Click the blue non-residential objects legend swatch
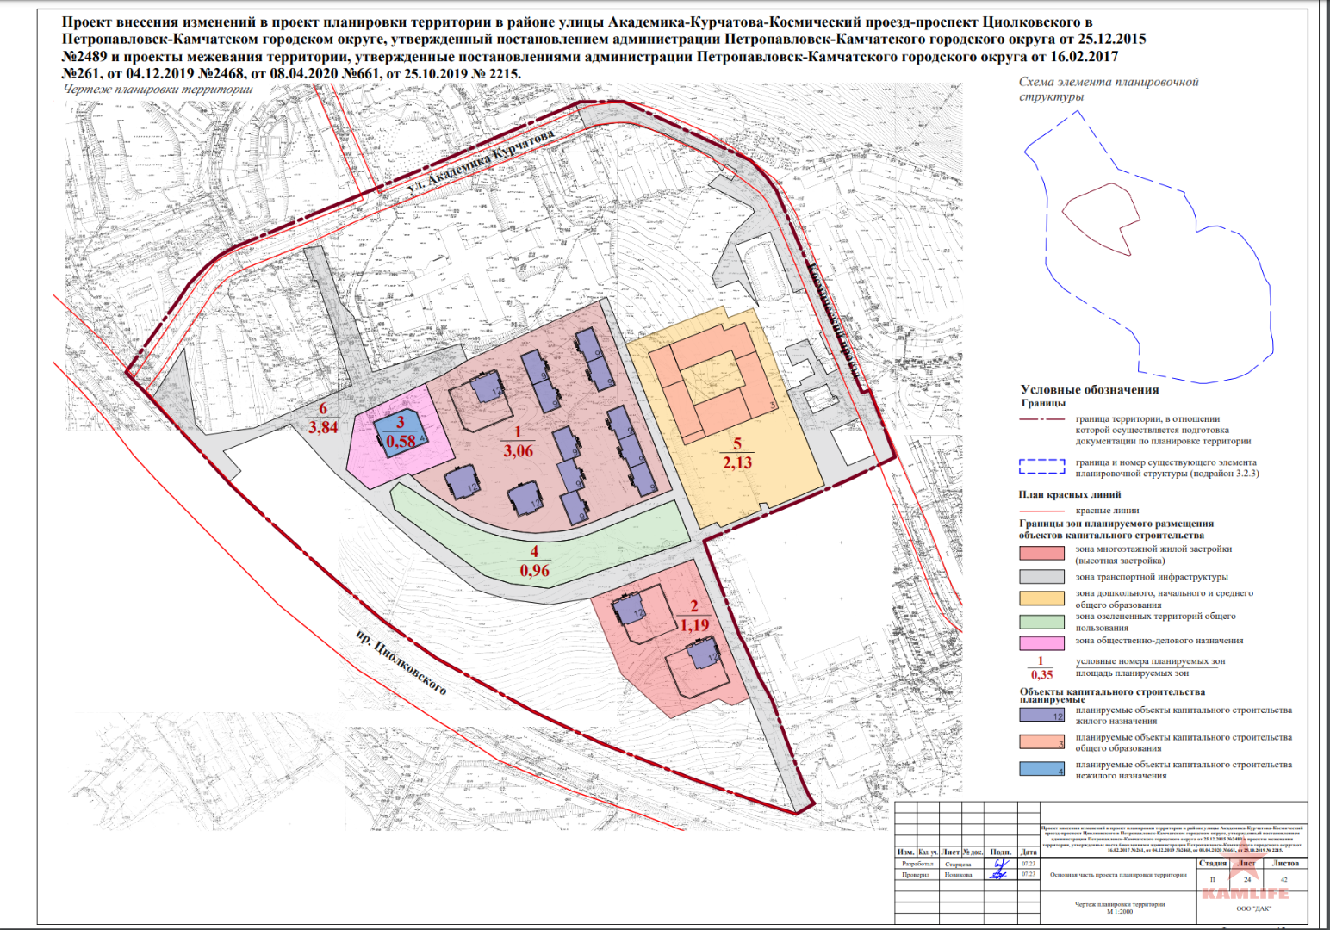 click(1041, 769)
